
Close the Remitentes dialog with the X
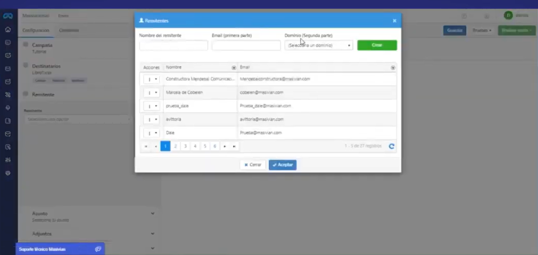394,21
